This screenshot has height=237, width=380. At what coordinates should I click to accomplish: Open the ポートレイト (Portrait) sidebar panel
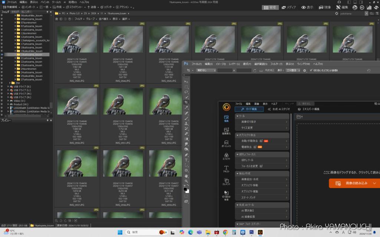226,144
